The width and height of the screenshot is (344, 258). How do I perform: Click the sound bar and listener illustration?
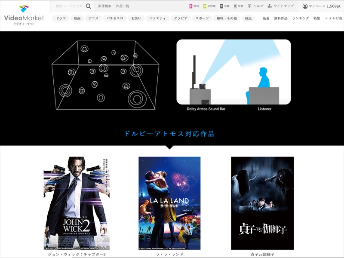(233, 72)
